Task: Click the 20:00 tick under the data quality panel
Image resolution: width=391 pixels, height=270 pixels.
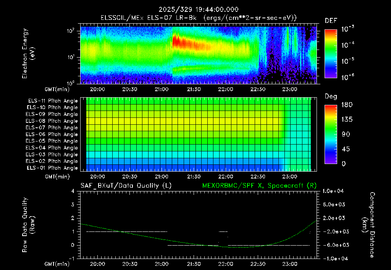Action: click(97, 264)
